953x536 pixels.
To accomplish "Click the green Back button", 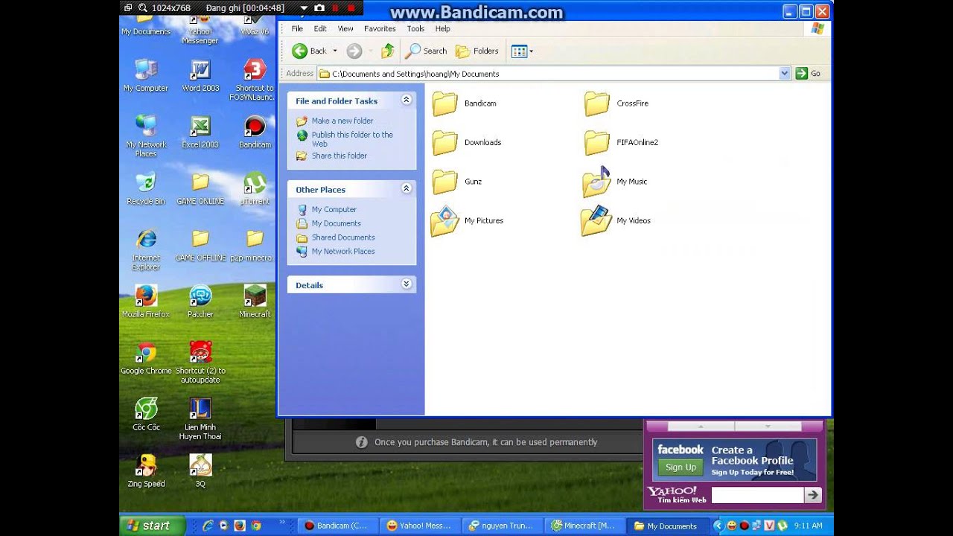I will [310, 51].
